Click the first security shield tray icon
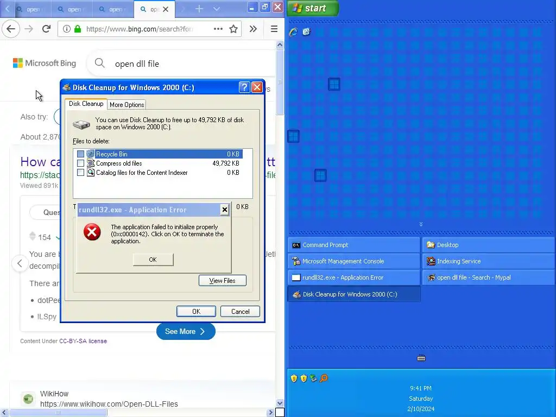Viewport: 556px width, 417px height. pyautogui.click(x=294, y=378)
